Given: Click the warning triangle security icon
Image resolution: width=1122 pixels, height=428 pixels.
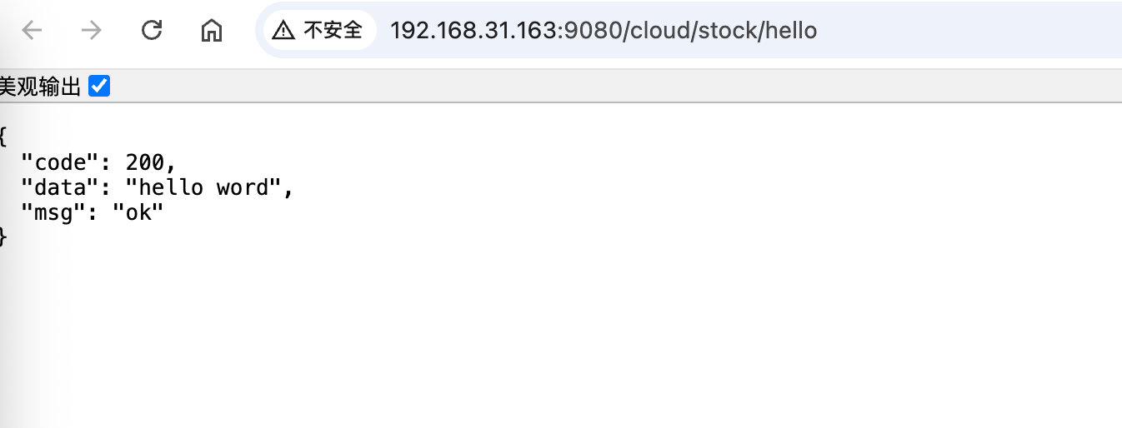Looking at the screenshot, I should click(283, 31).
